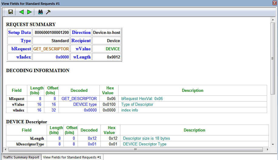Click Decoded header in decoding information table
Image resolution: width=278 pixels, height=160 pixels.
coord(79,90)
